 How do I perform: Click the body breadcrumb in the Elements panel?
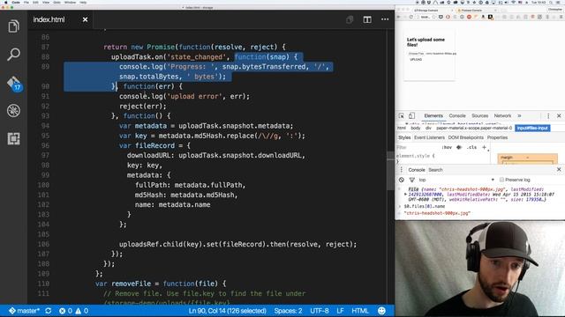pos(416,128)
